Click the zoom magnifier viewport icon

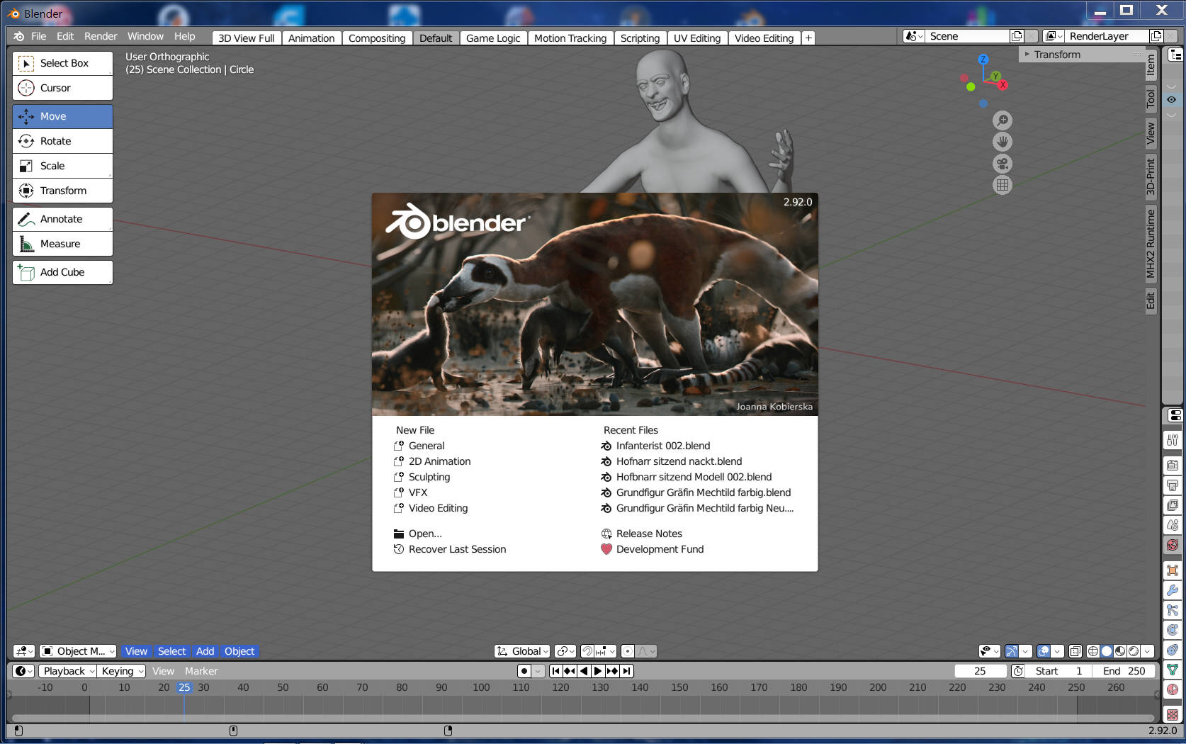[1002, 120]
